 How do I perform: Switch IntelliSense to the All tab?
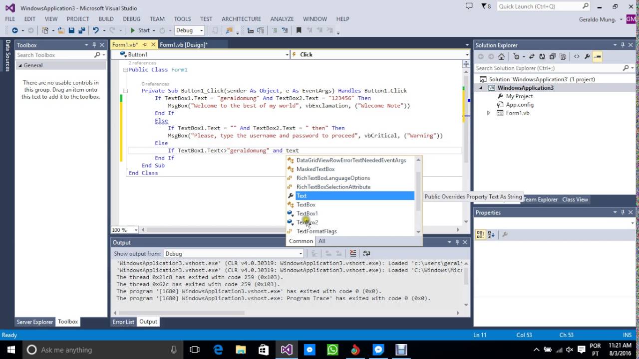coord(322,241)
